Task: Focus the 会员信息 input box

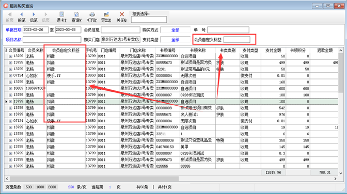Action: click(x=121, y=30)
